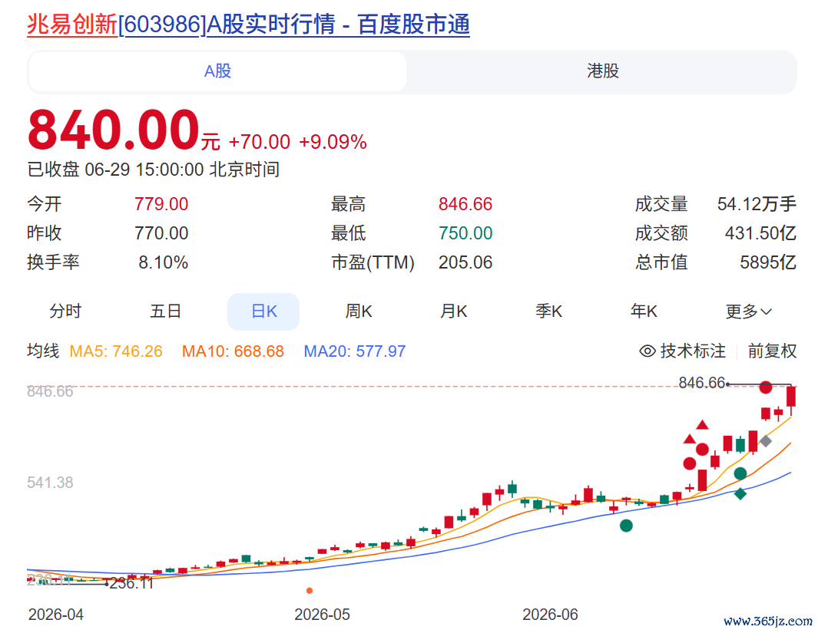
Task: Click the 236.11 low price annotation
Action: (x=131, y=583)
